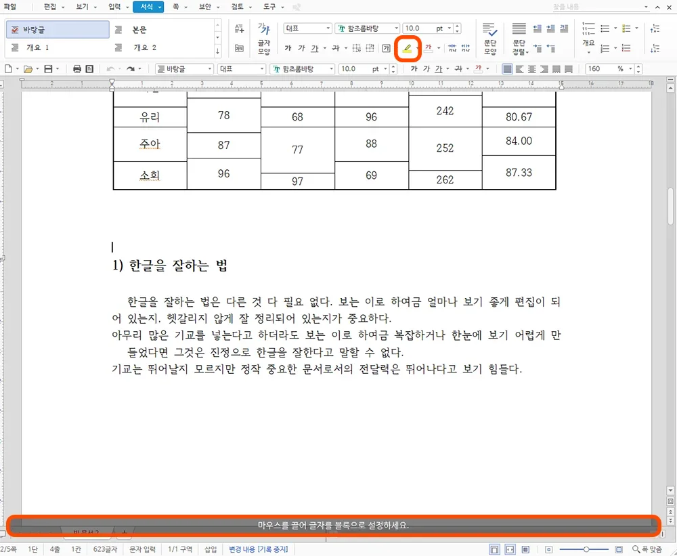Click the Save document icon
This screenshot has height=556, width=677.
(x=48, y=68)
